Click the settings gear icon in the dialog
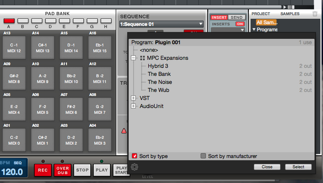The width and height of the screenshot is (323, 183). click(x=135, y=167)
